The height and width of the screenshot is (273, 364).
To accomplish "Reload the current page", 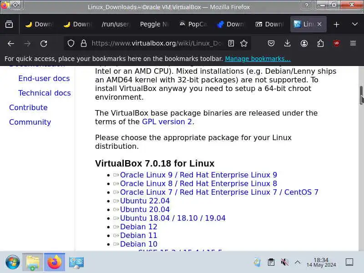I will 44,43.
